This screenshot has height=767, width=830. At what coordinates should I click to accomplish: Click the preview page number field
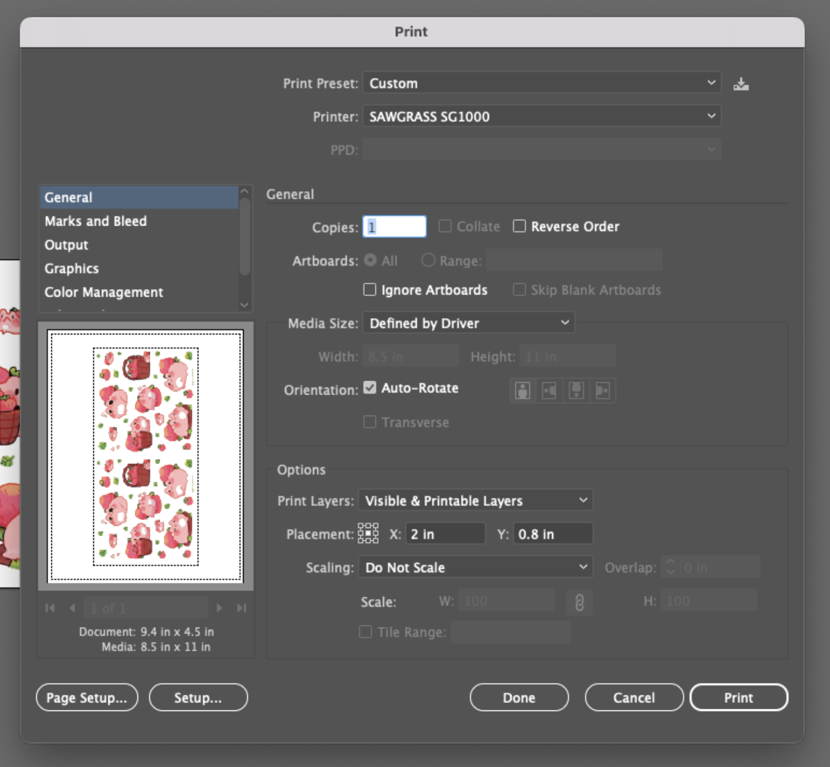coord(146,608)
